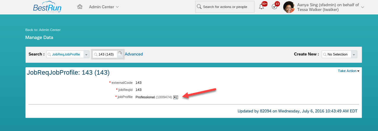Screen dimensions: 378x131
Task: Open Create New selection dropdown arrow
Action: coord(354,54)
